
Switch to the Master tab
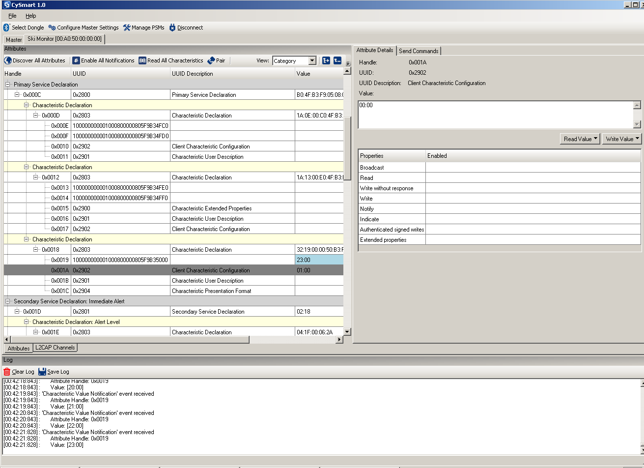[x=14, y=39]
